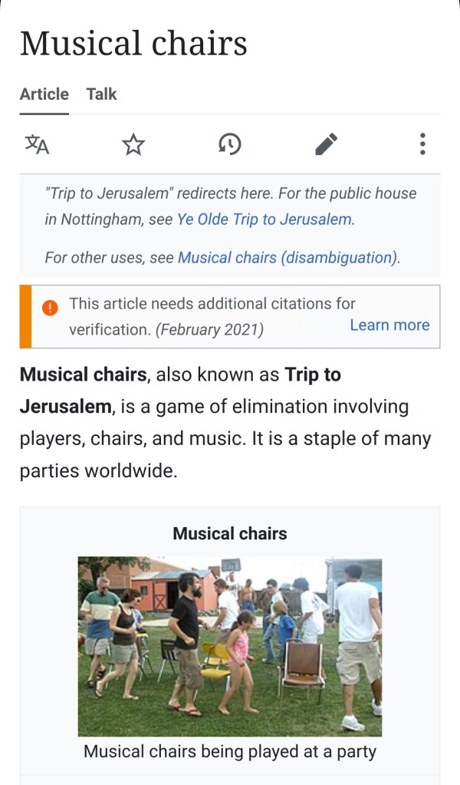Open the musical chairs party photo
460x785 pixels.
pyautogui.click(x=230, y=646)
